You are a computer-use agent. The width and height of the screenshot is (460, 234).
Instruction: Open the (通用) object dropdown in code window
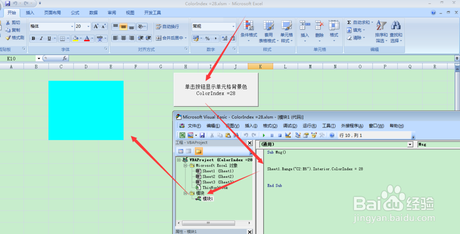point(410,145)
